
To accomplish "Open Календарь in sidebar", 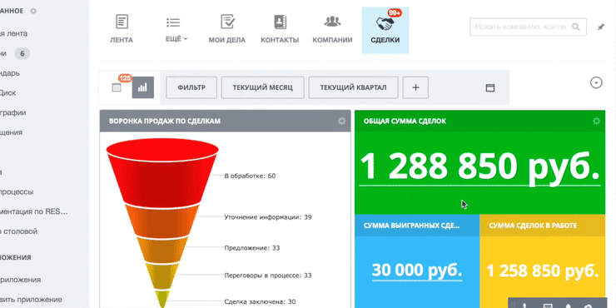I will [x=10, y=73].
